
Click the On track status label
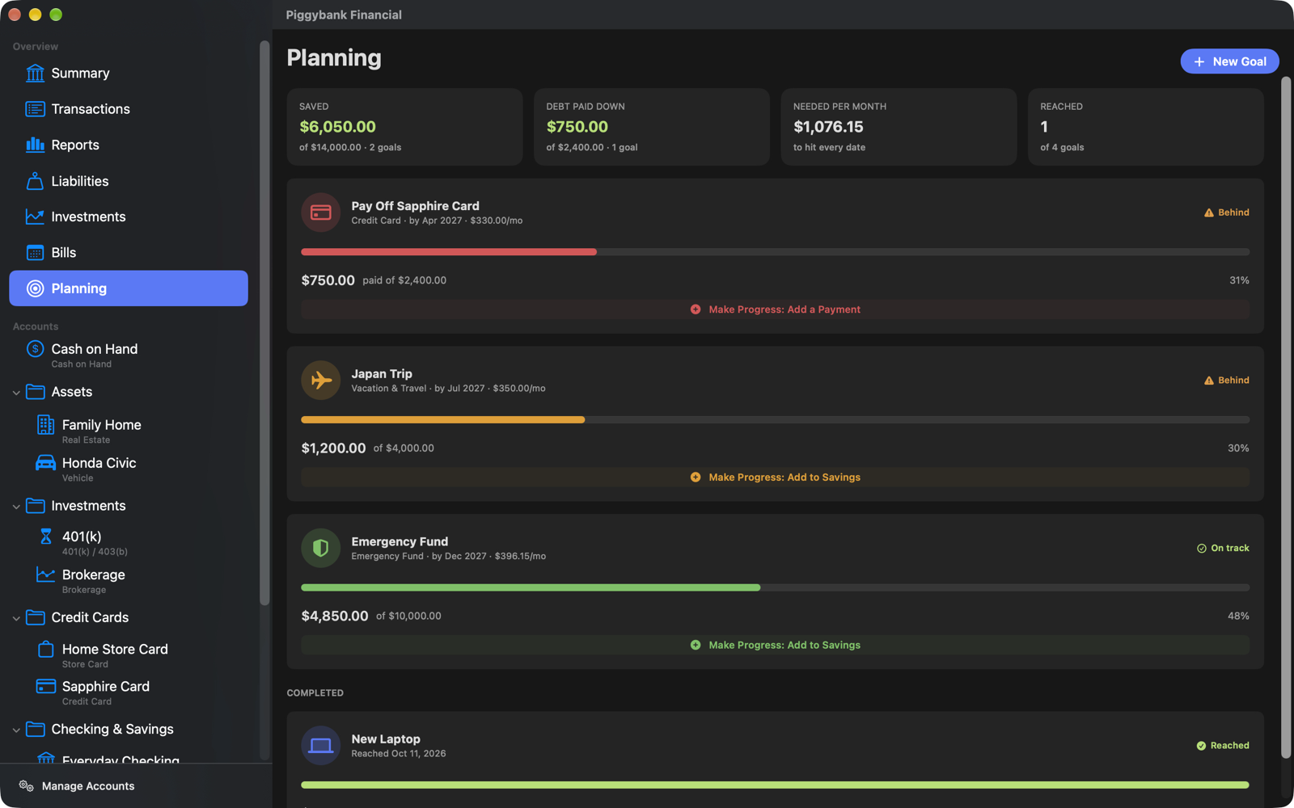click(x=1223, y=549)
